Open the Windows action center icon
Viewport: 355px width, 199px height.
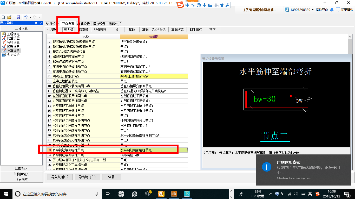coord(347,194)
